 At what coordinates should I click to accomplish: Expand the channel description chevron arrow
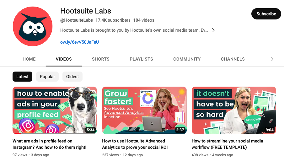pyautogui.click(x=213, y=30)
